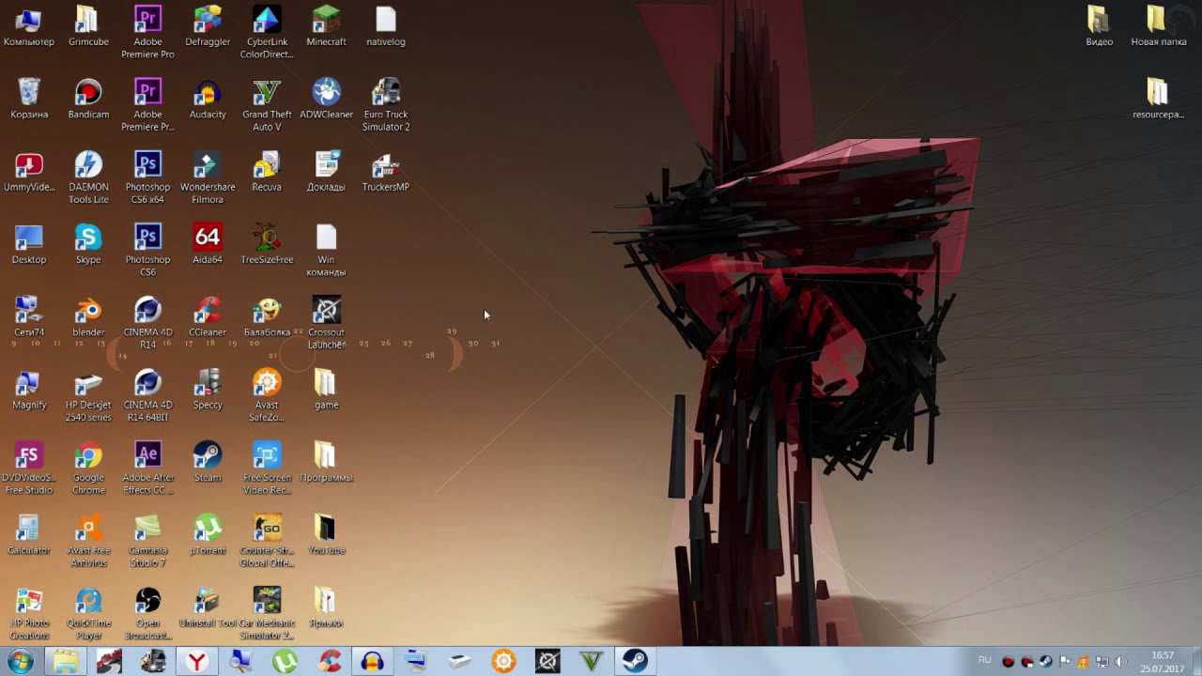Image resolution: width=1202 pixels, height=676 pixels.
Task: Launch Open Broadcaster Software
Action: pos(147,614)
